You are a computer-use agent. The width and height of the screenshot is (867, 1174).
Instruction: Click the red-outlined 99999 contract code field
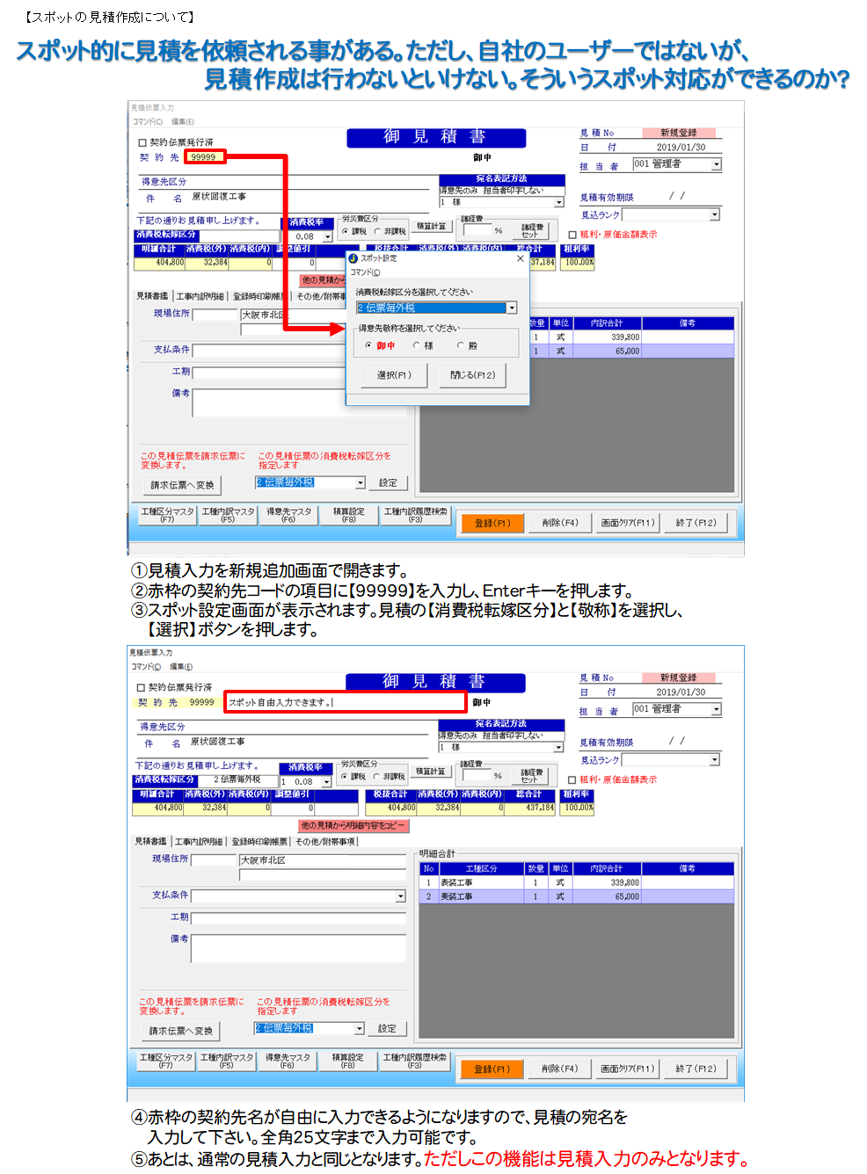(x=205, y=157)
